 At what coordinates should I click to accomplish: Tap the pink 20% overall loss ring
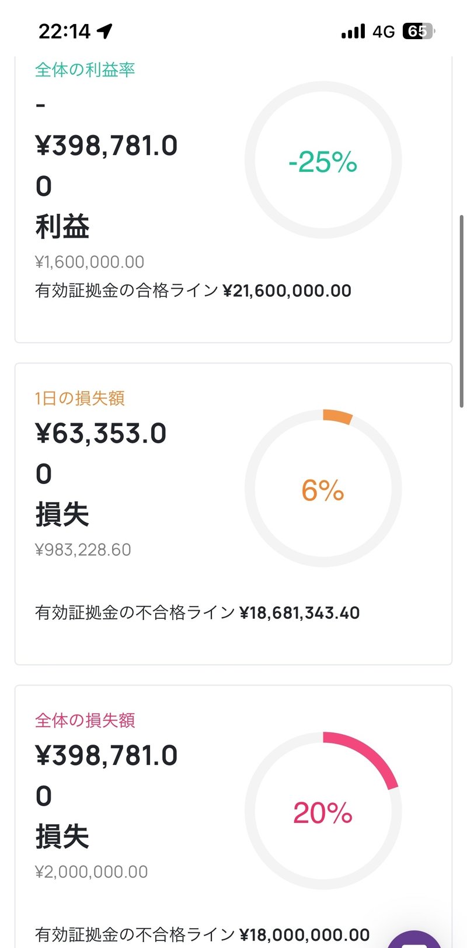[323, 811]
